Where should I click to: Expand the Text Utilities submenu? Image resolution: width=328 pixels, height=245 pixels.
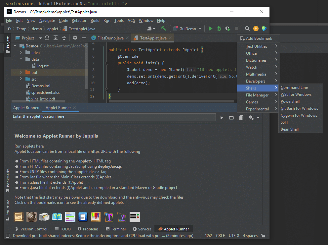click(258, 46)
